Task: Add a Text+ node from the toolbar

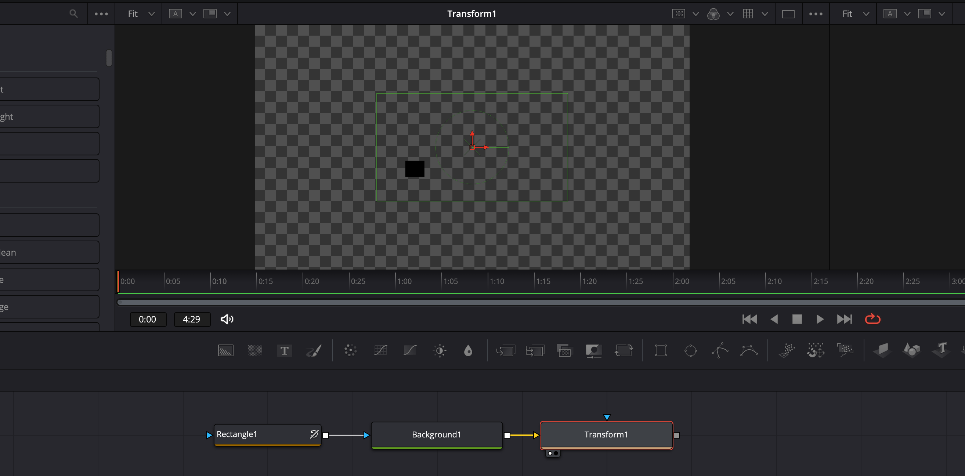Action: (284, 350)
